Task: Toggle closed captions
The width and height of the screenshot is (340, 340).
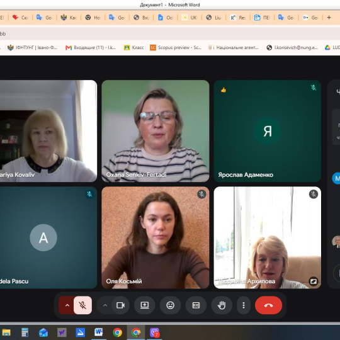Action: tap(196, 305)
